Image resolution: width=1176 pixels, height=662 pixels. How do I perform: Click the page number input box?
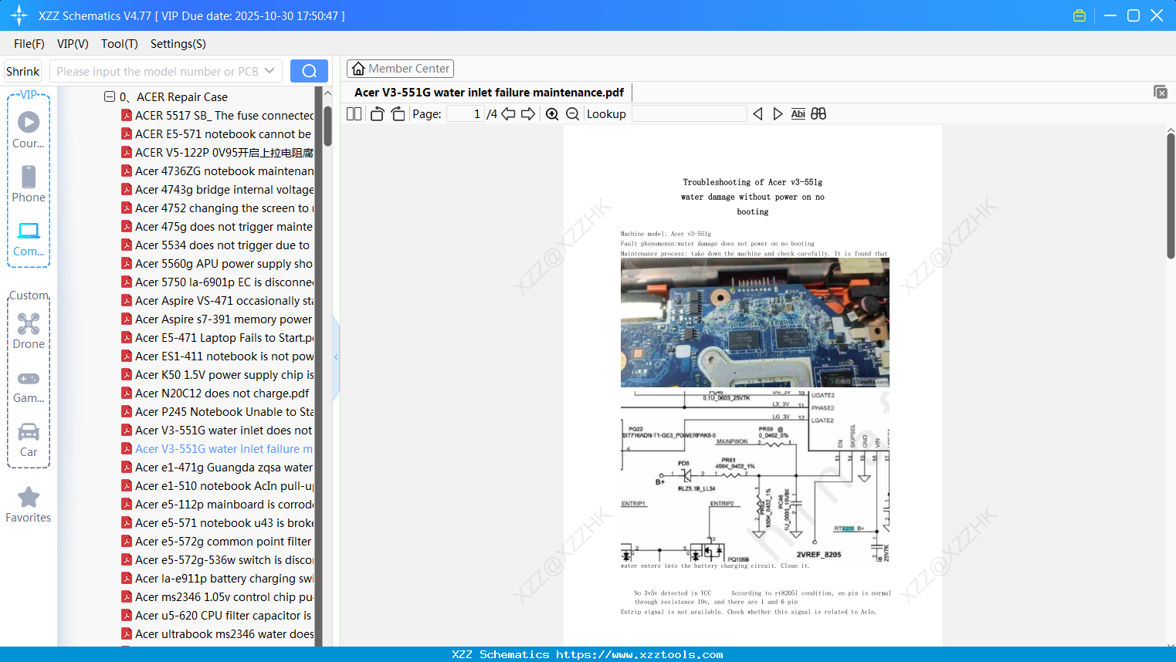[465, 114]
